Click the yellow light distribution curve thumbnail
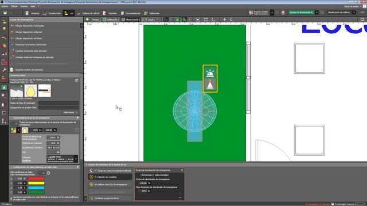The height and width of the screenshot is (206, 367). 30,90
